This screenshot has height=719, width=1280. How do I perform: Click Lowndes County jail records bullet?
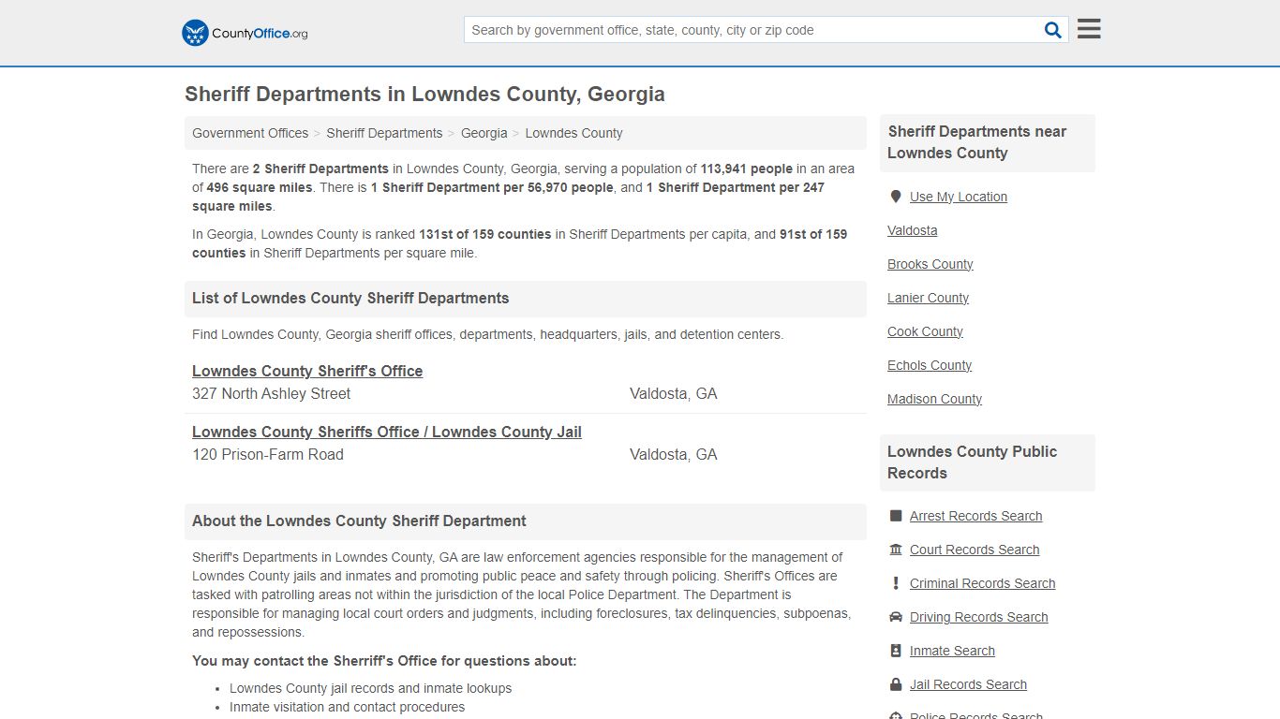point(371,688)
